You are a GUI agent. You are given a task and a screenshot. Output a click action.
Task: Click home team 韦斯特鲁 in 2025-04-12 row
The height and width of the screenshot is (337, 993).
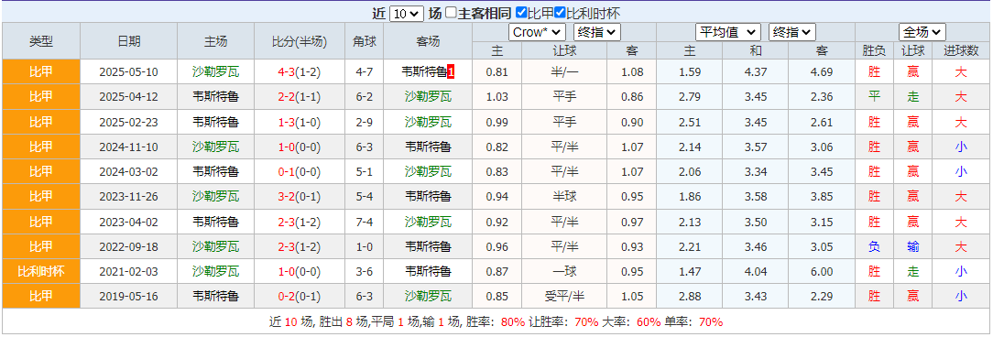216,97
